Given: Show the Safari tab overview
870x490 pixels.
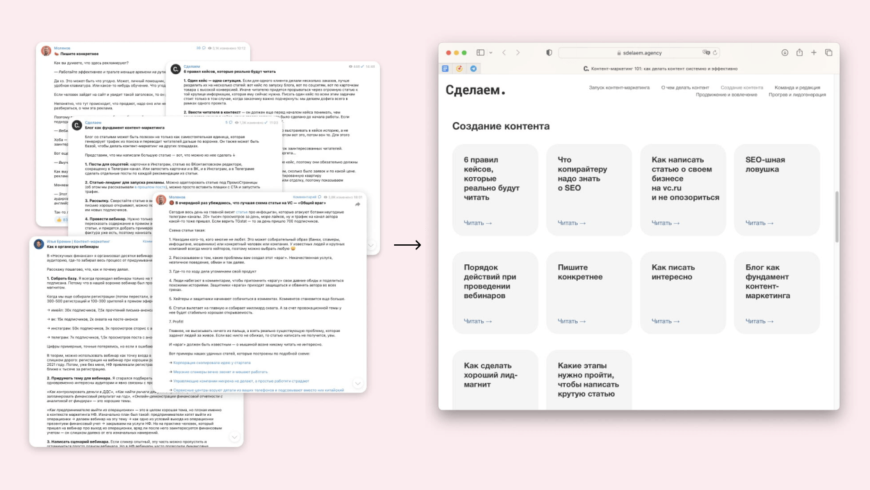Looking at the screenshot, I should 828,52.
